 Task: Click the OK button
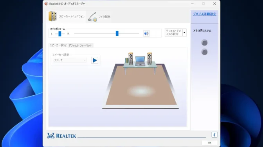[x=209, y=143]
